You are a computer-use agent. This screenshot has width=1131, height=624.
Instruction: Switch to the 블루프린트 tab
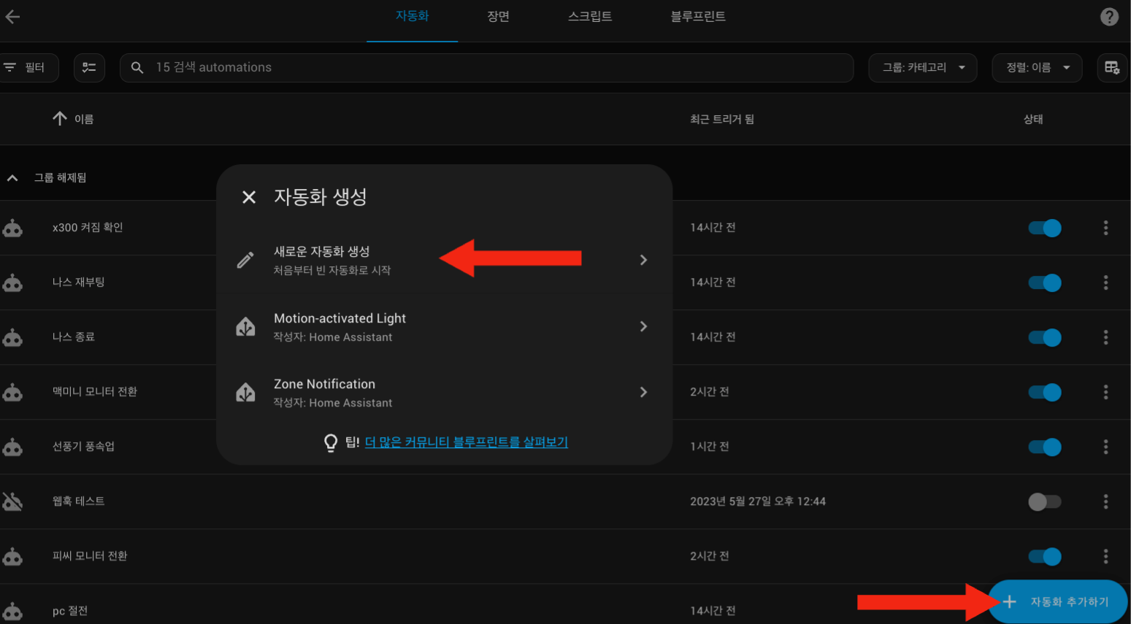pyautogui.click(x=698, y=17)
